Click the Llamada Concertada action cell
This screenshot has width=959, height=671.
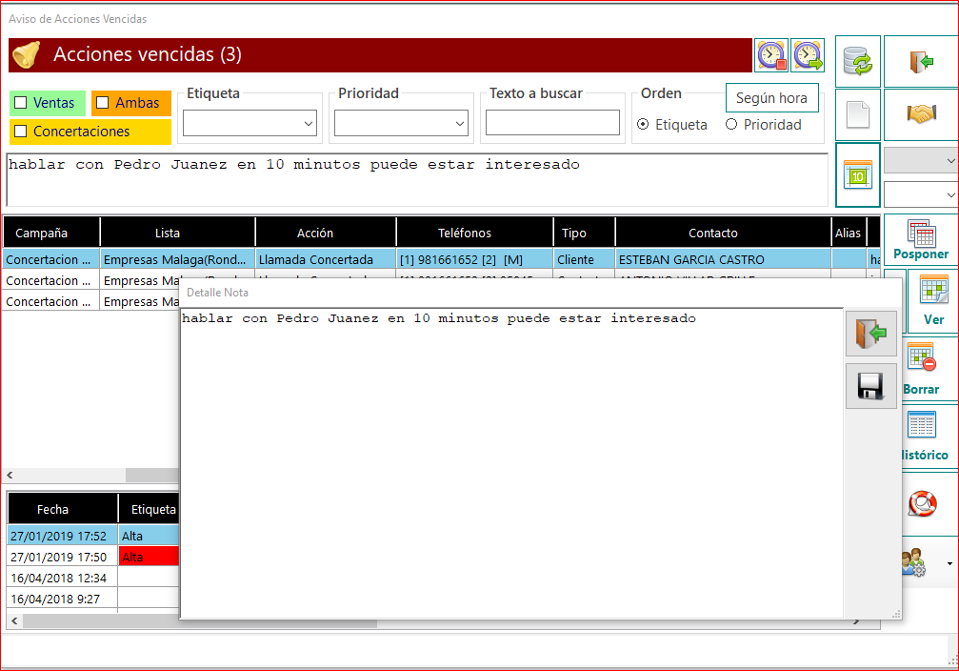point(326,259)
